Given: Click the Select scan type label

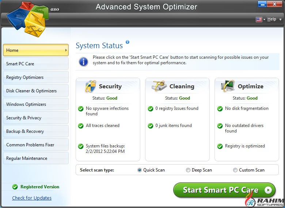Looking at the screenshot, I should click(97, 170).
